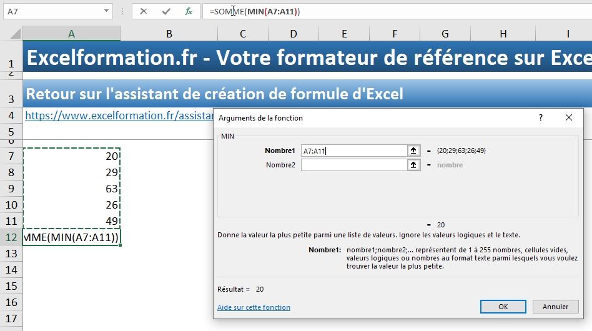Click cell containing 63
The width and height of the screenshot is (592, 331).
[71, 189]
